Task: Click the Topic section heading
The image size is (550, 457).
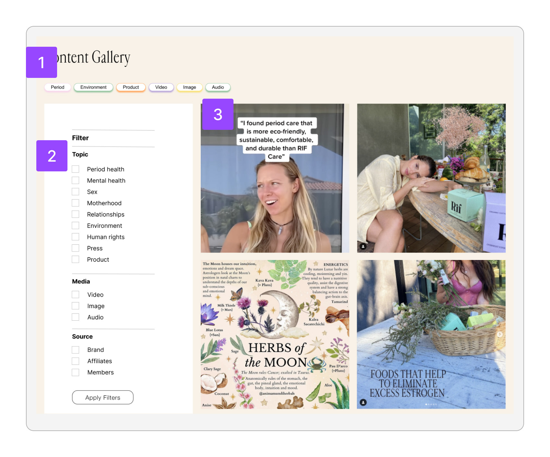Action: point(80,154)
